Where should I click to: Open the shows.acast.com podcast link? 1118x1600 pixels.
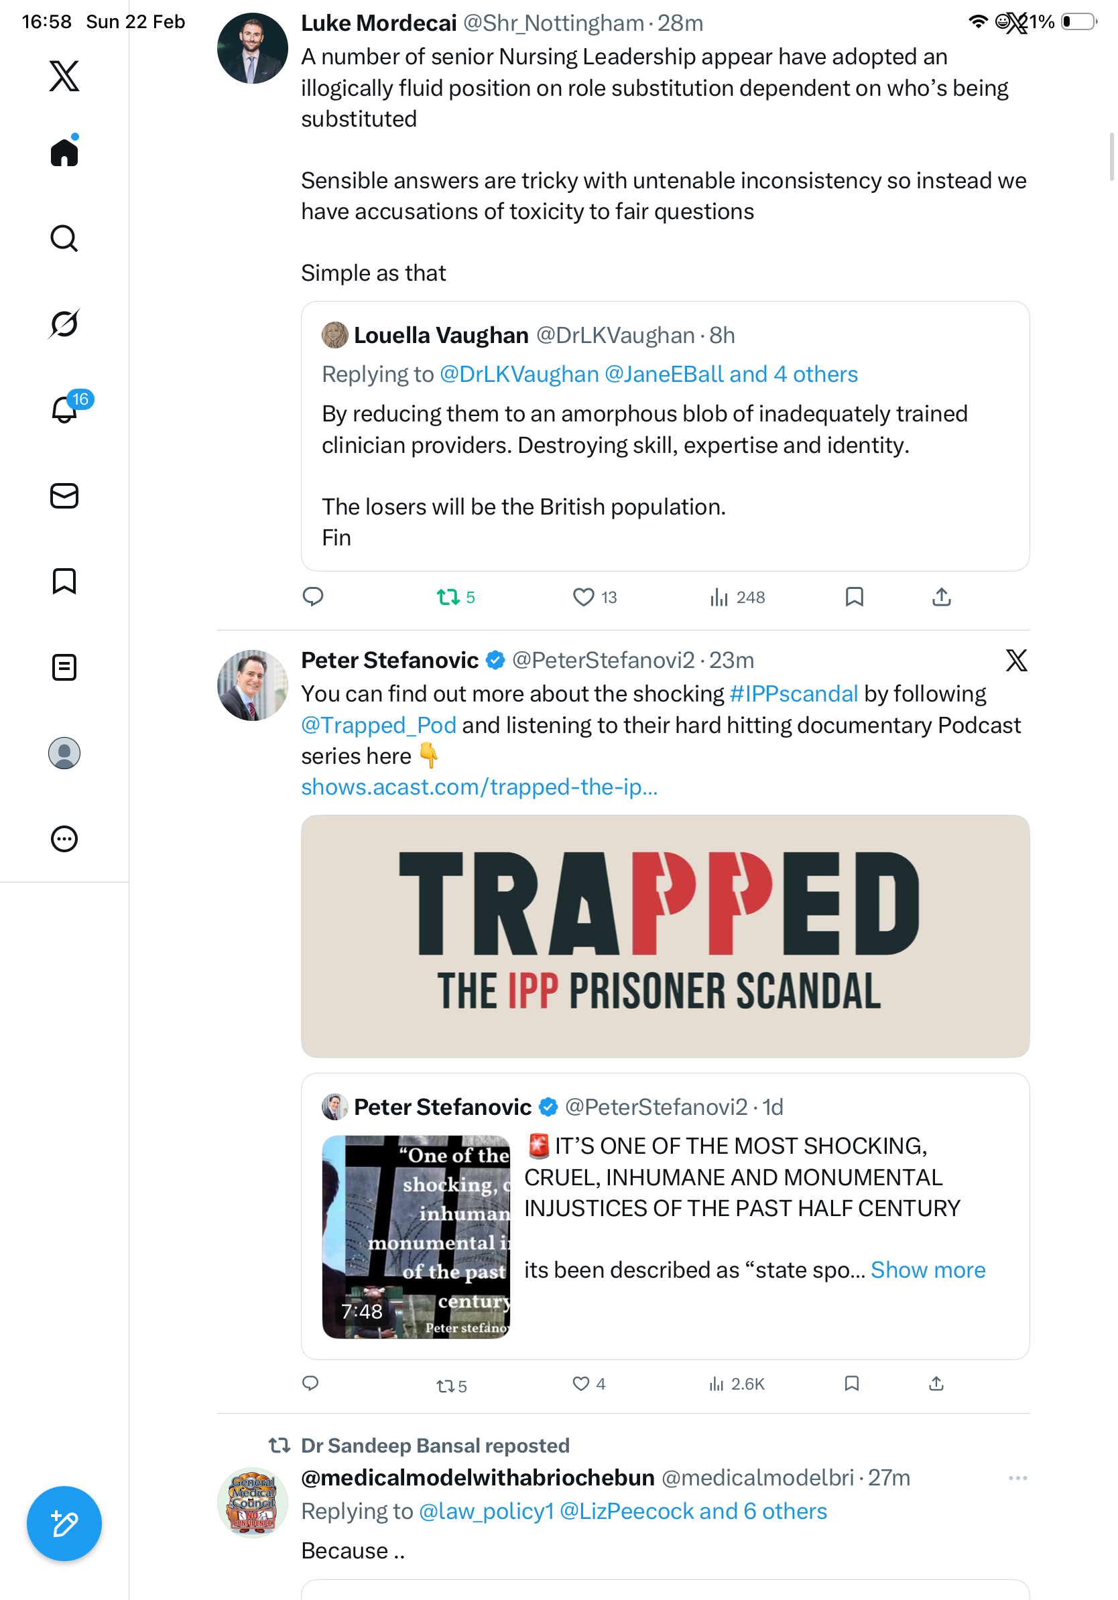[x=479, y=787]
